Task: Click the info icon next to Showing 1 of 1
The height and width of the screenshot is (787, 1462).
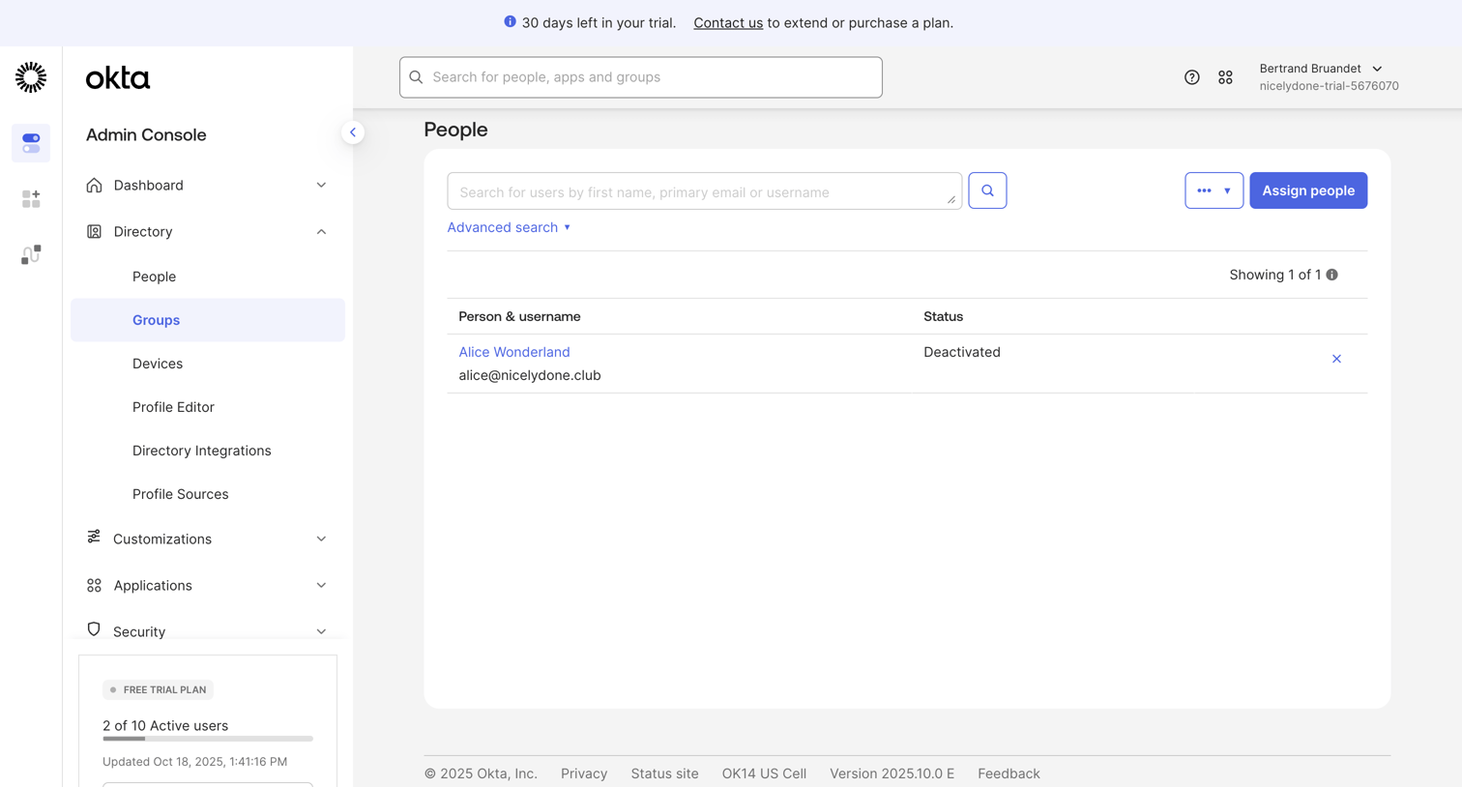Action: pyautogui.click(x=1332, y=275)
